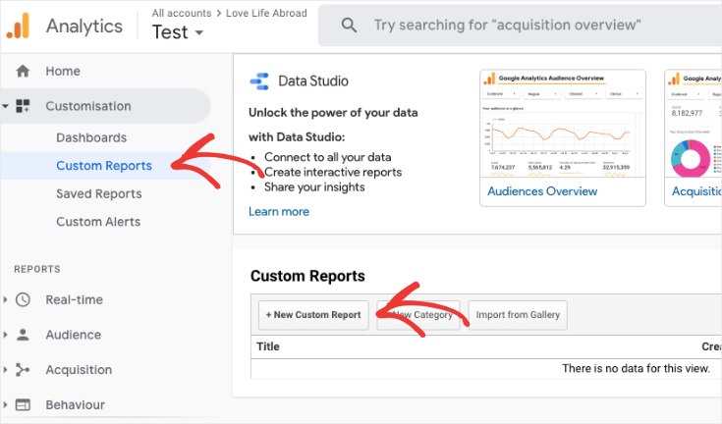Open the Audience reports label
The width and height of the screenshot is (722, 424).
coord(74,335)
